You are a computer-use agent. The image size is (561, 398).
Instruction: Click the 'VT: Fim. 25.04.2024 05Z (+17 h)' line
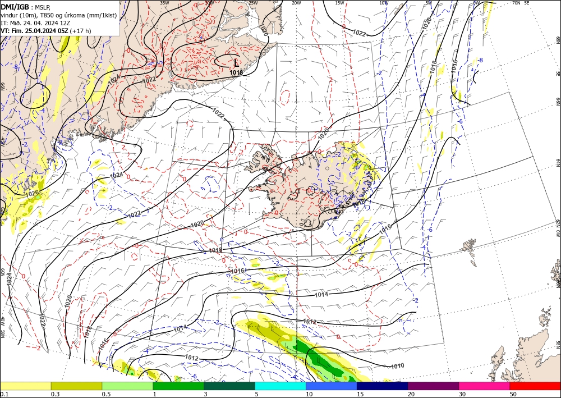click(x=46, y=31)
